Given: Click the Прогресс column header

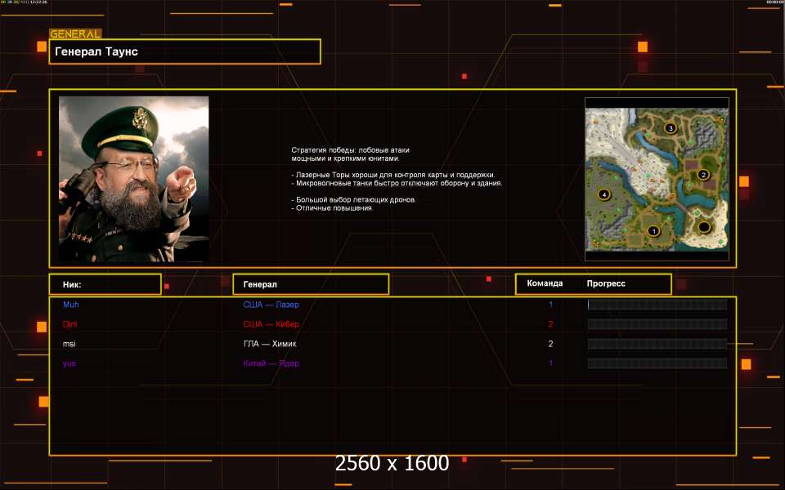Looking at the screenshot, I should tap(606, 284).
